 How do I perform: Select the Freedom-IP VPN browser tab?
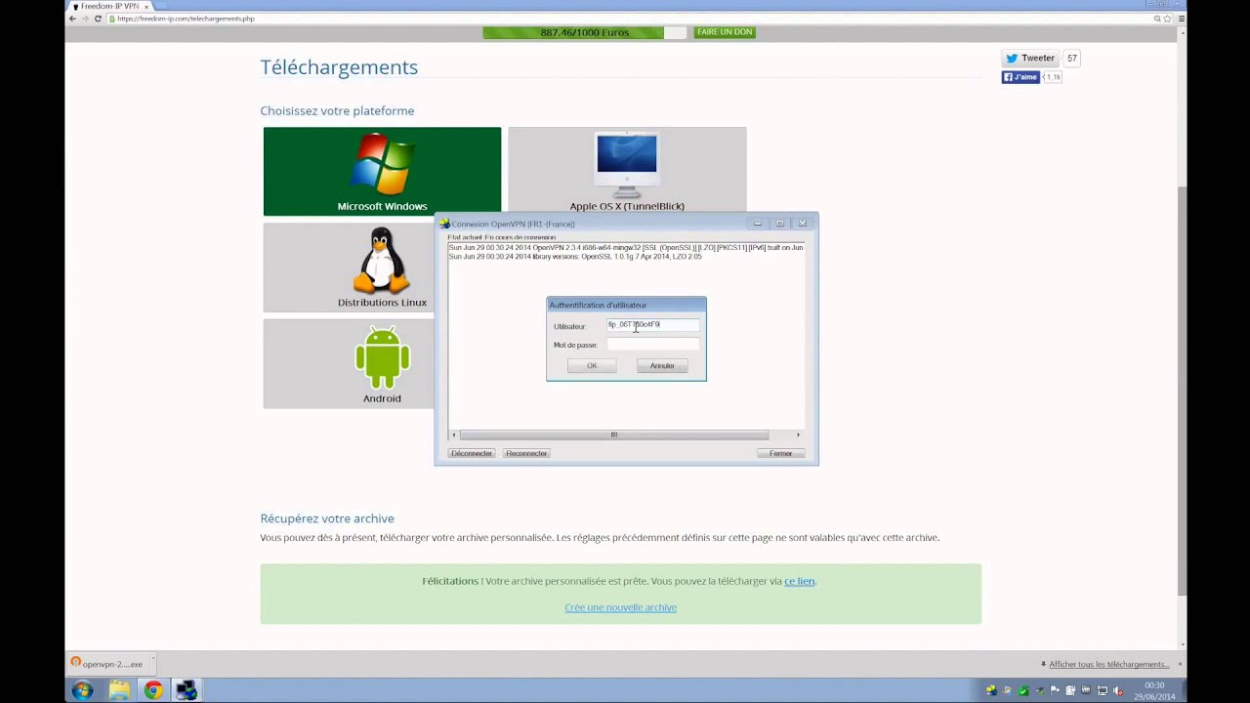[x=109, y=6]
